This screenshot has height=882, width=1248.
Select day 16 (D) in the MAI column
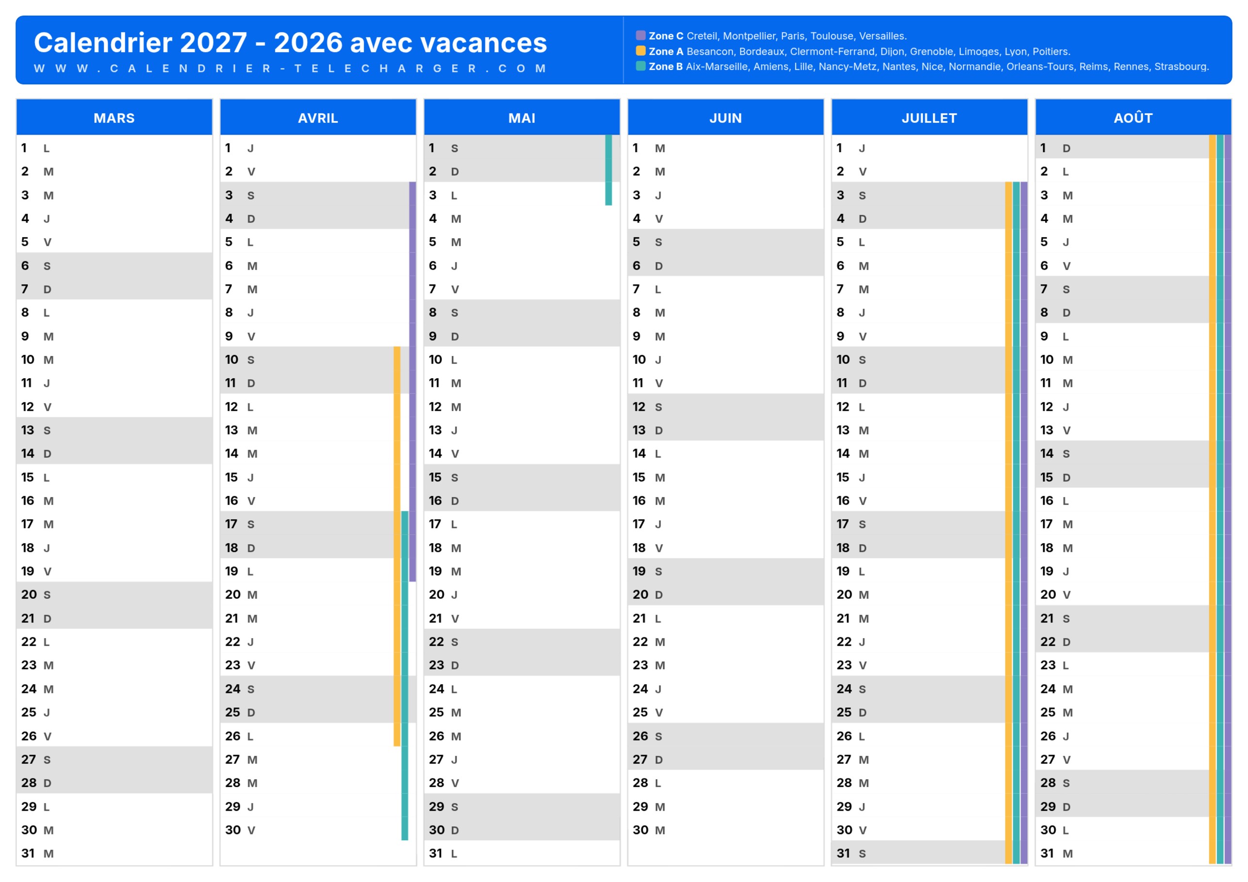[x=522, y=500]
